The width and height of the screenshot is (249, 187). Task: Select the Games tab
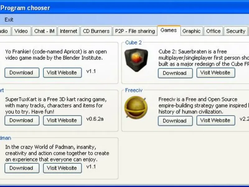[x=169, y=30]
